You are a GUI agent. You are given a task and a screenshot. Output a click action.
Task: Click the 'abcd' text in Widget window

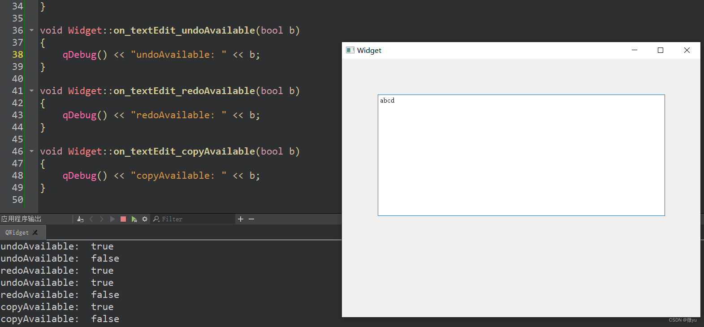click(387, 100)
